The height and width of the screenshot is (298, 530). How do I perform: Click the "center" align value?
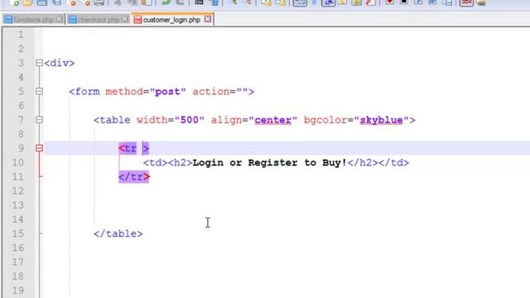tap(273, 120)
